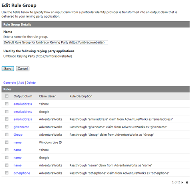
Task: Click the Save button
Action: (x=8, y=69)
